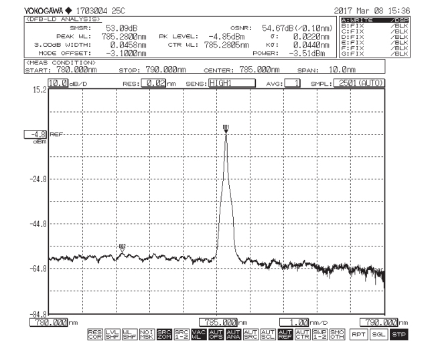The width and height of the screenshot is (432, 361).
Task: Toggle the AUT OFS indicator
Action: (216, 334)
